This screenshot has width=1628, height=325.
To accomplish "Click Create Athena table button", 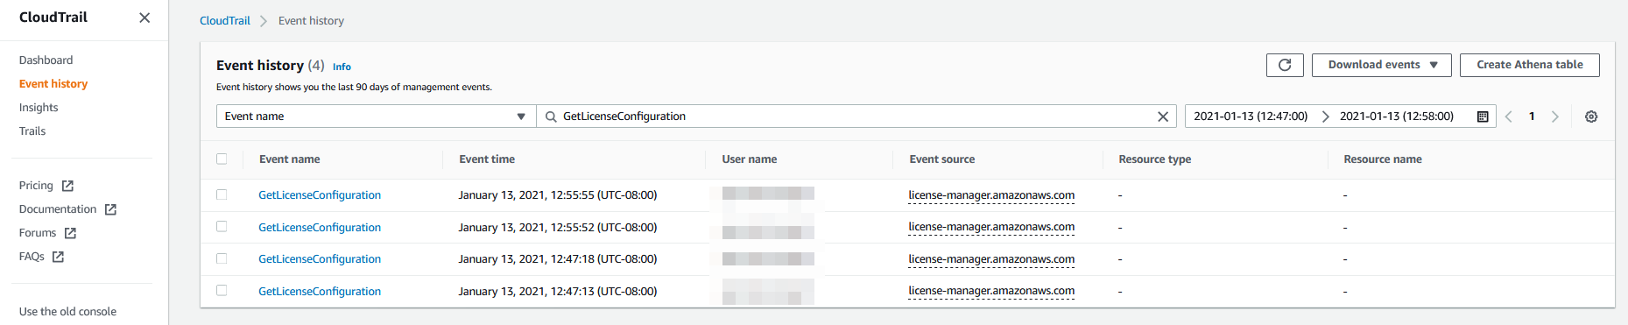I will click(1529, 65).
